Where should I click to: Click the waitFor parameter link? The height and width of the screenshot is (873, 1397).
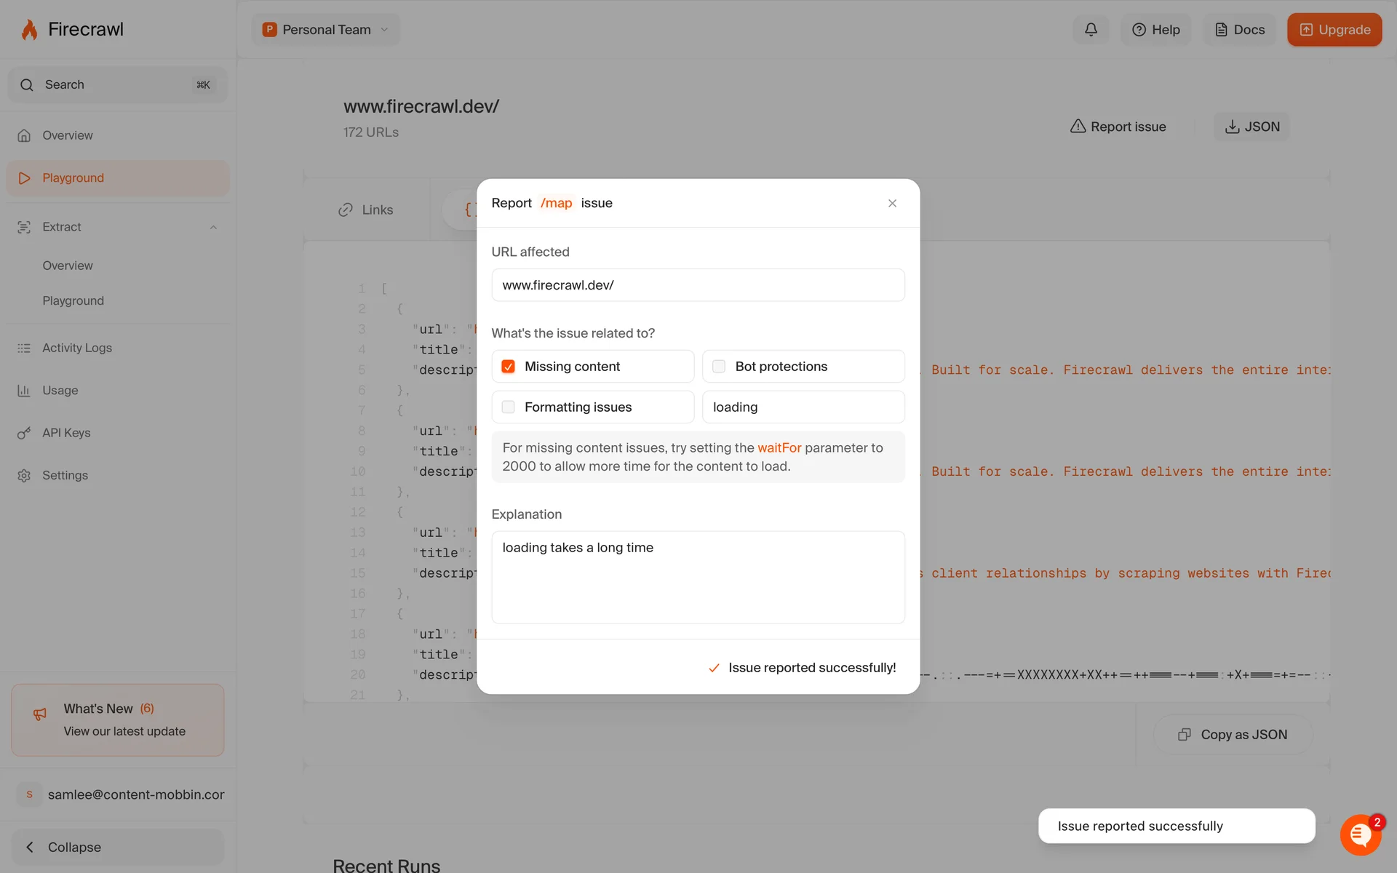(x=779, y=448)
